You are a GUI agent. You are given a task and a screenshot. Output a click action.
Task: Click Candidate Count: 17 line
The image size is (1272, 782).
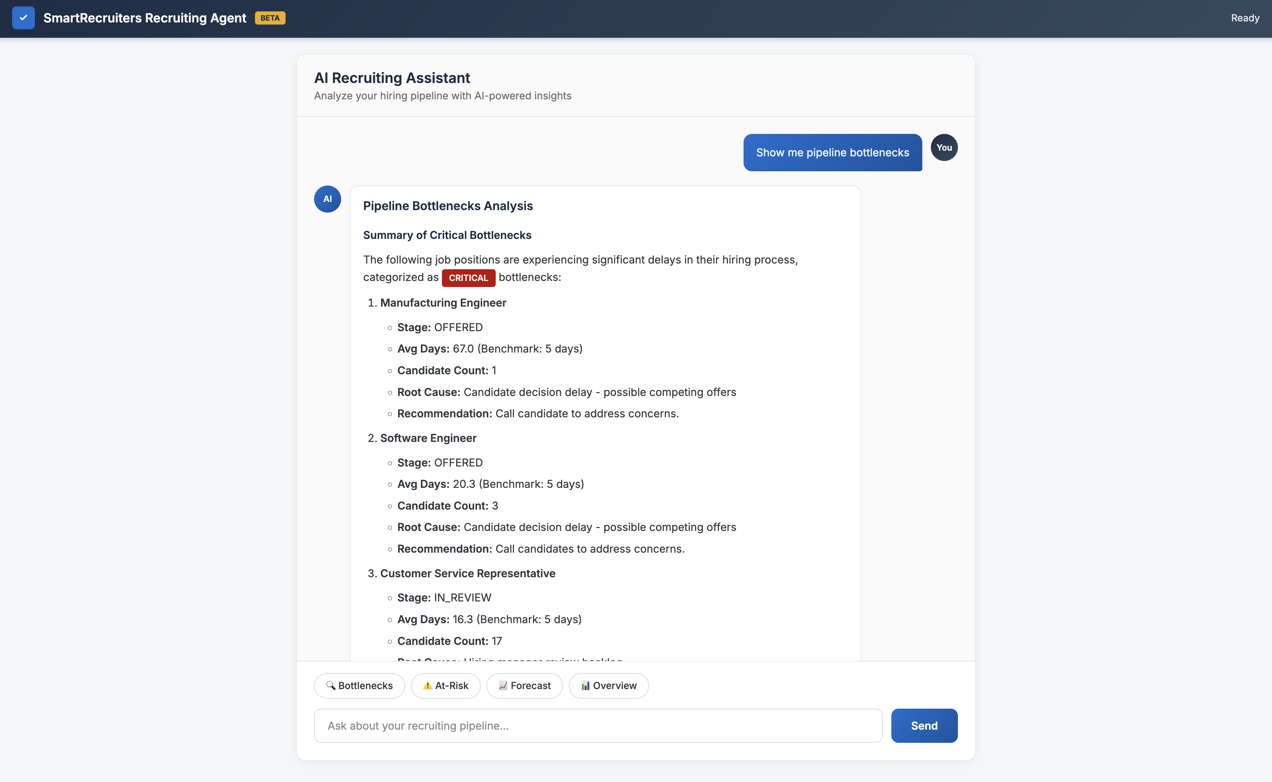pos(449,641)
